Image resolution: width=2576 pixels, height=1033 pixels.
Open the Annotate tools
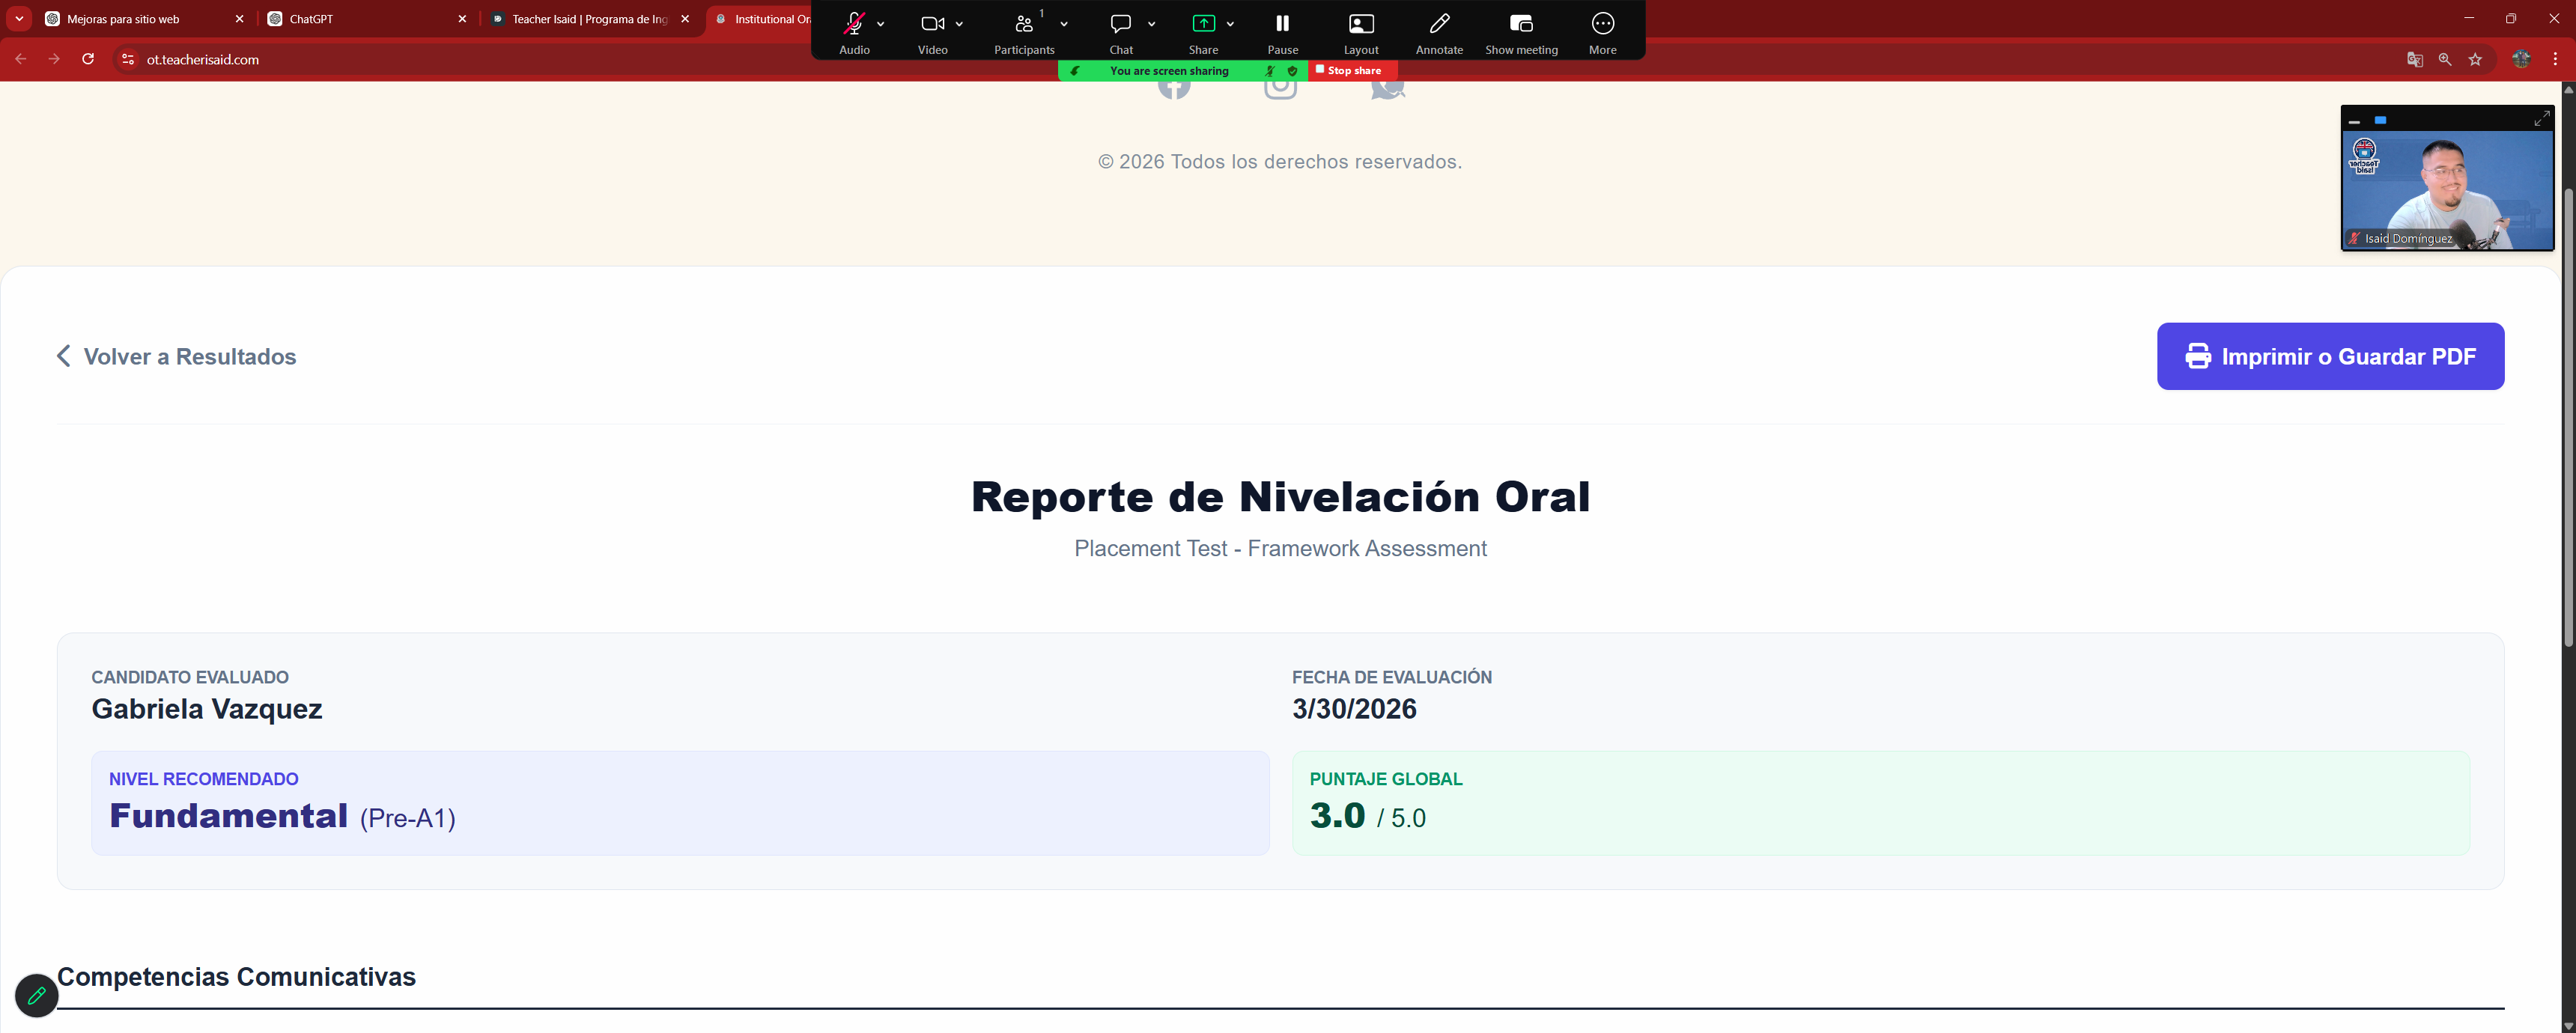point(1440,28)
